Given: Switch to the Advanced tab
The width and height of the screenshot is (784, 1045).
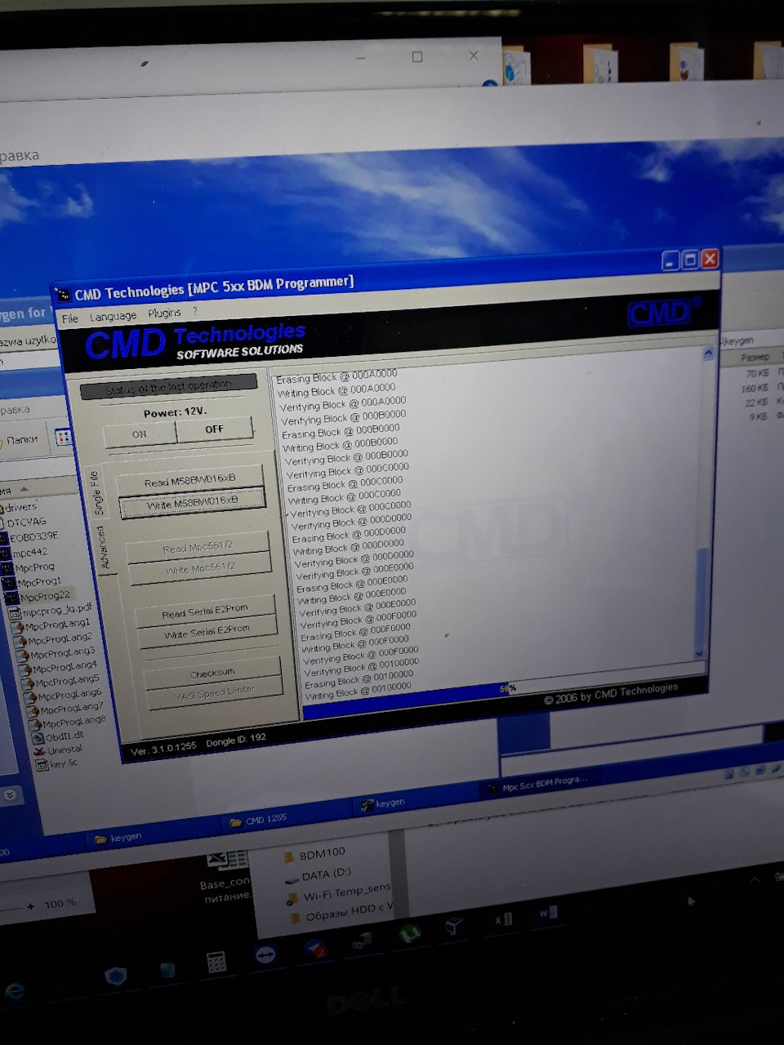Looking at the screenshot, I should [104, 547].
